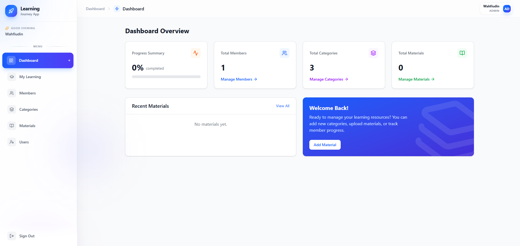This screenshot has width=520, height=246.
Task: Click the Dashboard grid icon in sidebar
Action: click(11, 60)
